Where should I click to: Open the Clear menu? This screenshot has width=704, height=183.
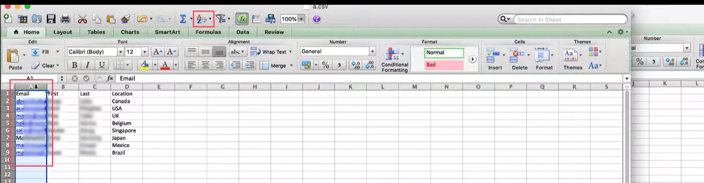[45, 66]
